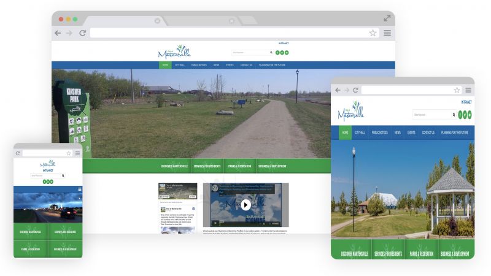Reload the page in the phone browser
This screenshot has height=276, width=491.
pos(18,153)
